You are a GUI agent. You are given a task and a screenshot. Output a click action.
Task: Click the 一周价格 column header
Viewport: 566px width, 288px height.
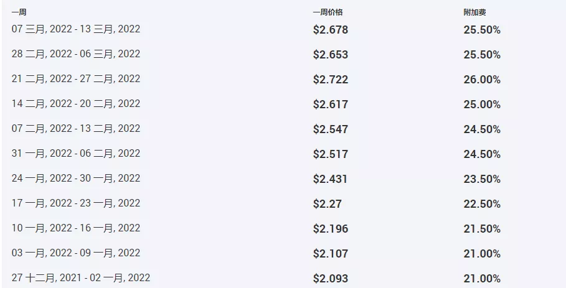tap(328, 12)
